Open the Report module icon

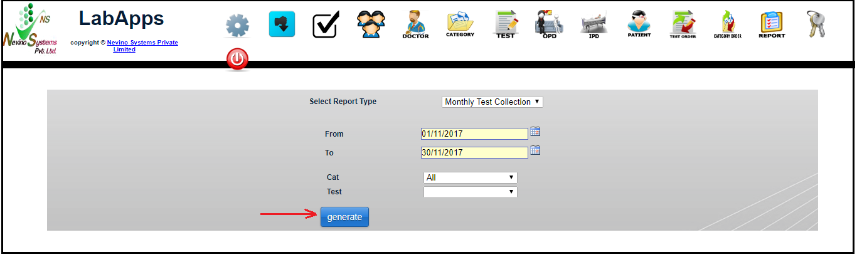772,24
